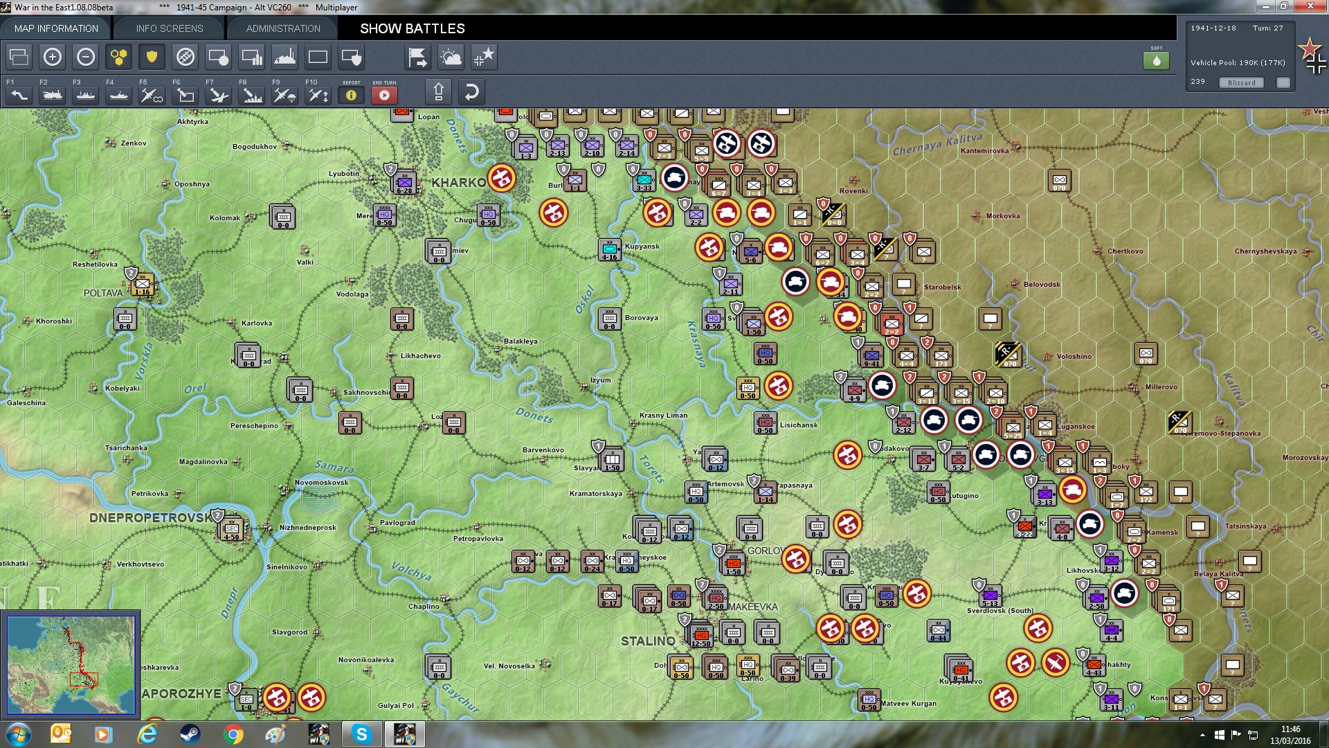The image size is (1329, 748).
Task: Click the overlapping windows toolbar icon
Action: coord(19,57)
